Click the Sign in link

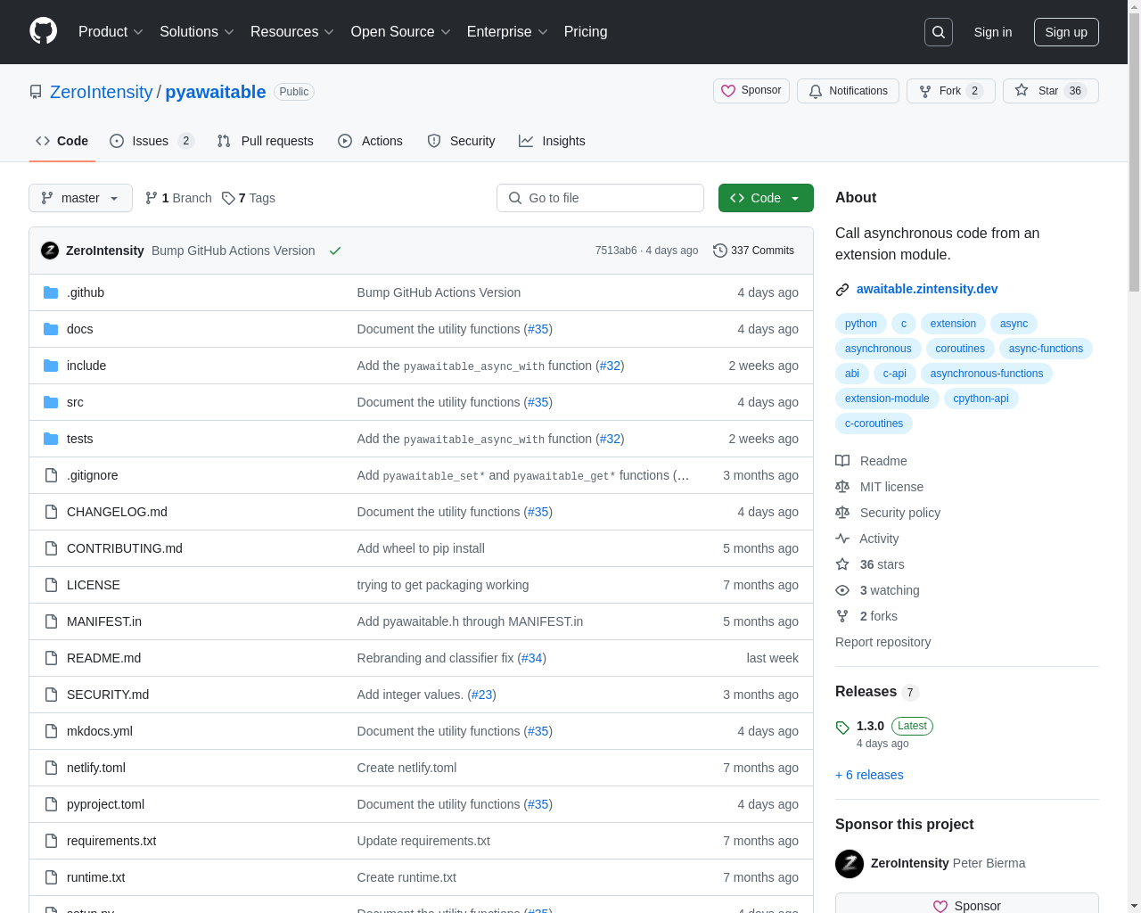pos(993,32)
